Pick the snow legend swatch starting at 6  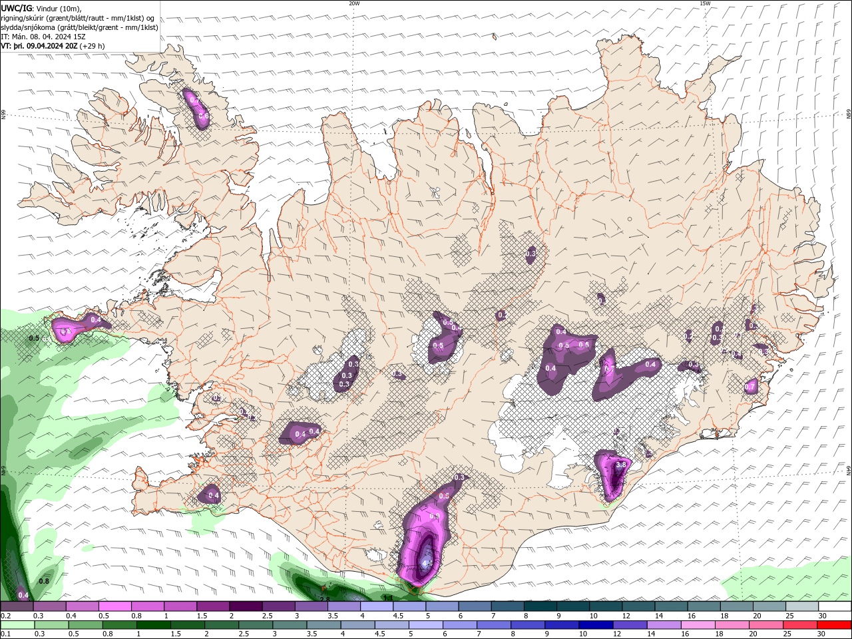click(475, 606)
